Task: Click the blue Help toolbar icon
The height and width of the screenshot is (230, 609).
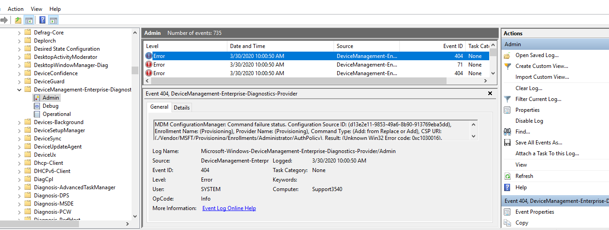Action: (42, 20)
